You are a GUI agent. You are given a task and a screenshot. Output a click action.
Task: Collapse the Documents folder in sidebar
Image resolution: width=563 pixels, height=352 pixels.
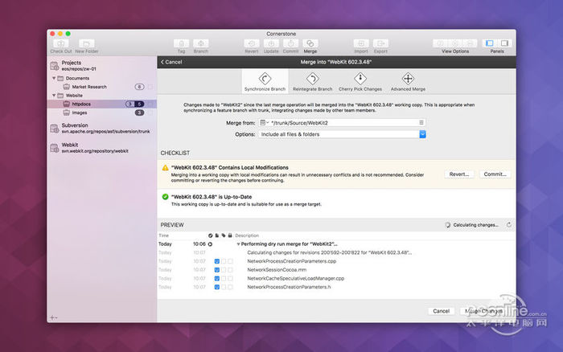pyautogui.click(x=55, y=78)
